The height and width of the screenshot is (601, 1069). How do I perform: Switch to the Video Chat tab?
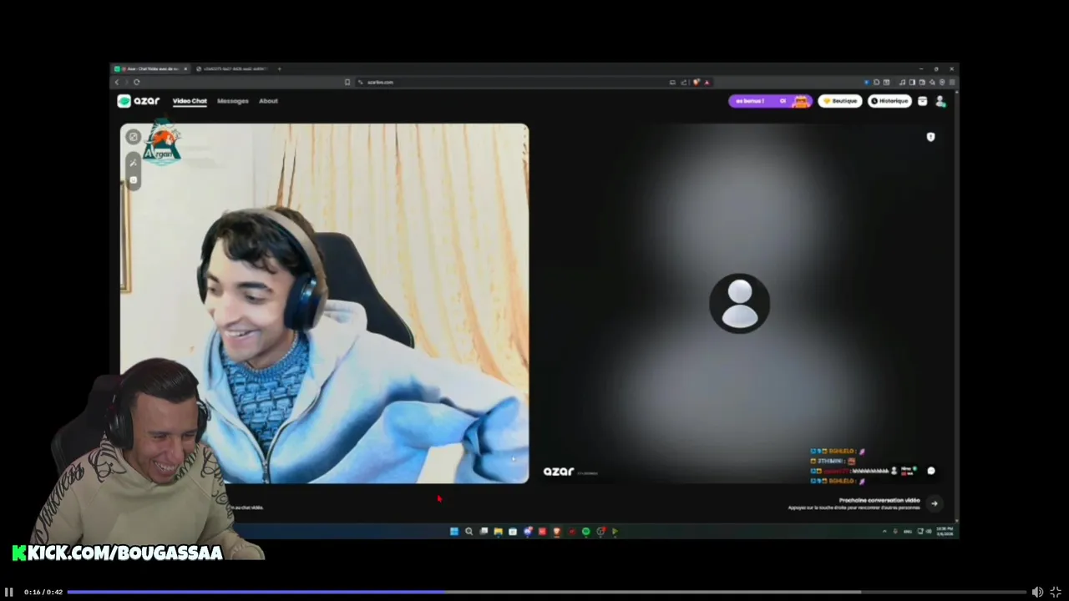coord(190,101)
